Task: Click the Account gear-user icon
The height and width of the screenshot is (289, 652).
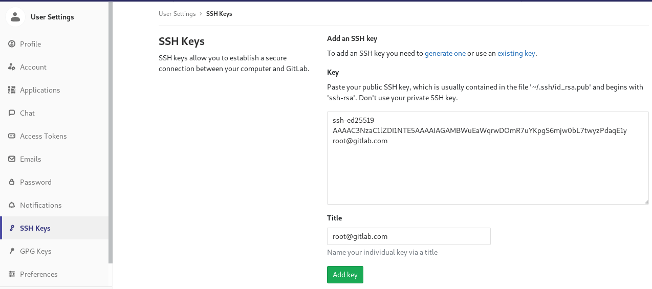Action: 12,67
